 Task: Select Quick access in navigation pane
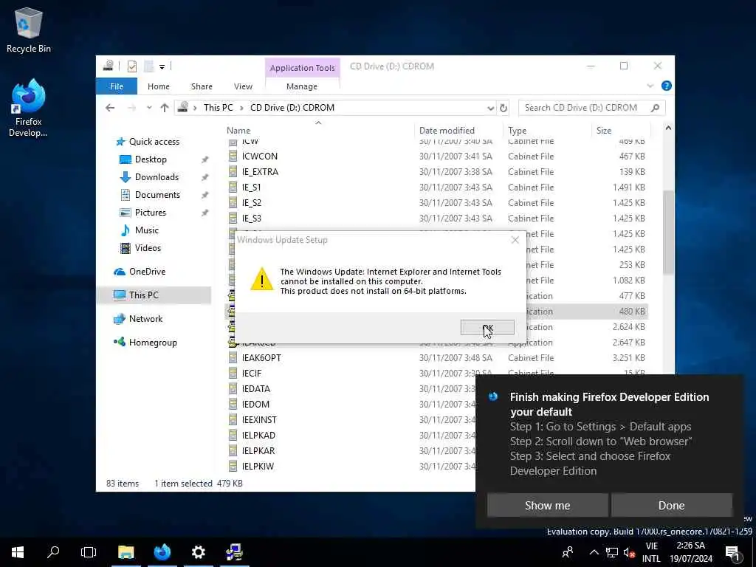tap(147, 141)
